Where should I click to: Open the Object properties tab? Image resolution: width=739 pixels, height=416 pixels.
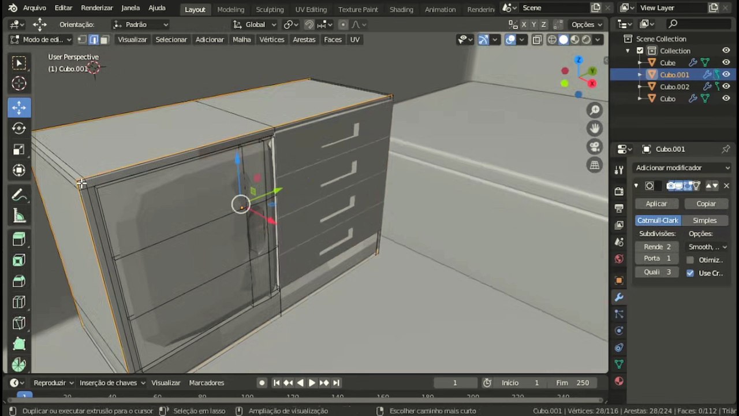(619, 281)
